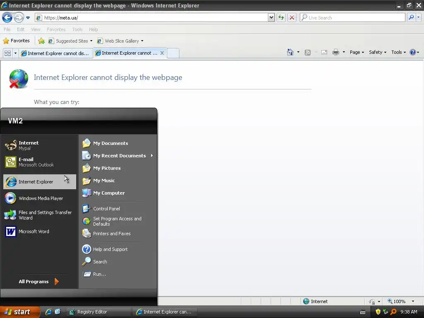Click the Print icon
The image size is (424, 318).
click(335, 52)
